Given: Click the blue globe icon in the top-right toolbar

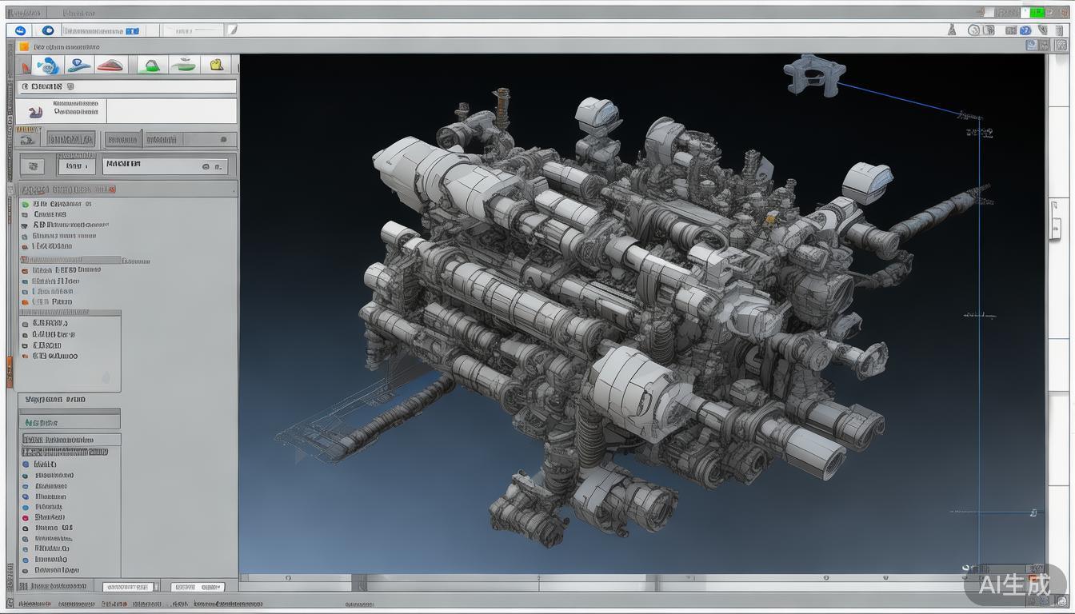Looking at the screenshot, I should [x=1025, y=30].
